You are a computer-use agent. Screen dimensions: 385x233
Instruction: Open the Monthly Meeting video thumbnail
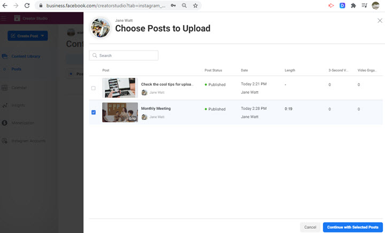click(x=120, y=112)
